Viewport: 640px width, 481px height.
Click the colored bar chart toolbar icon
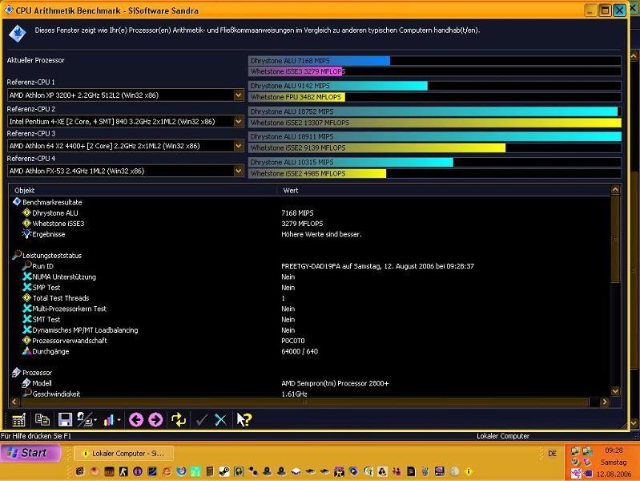pyautogui.click(x=109, y=420)
